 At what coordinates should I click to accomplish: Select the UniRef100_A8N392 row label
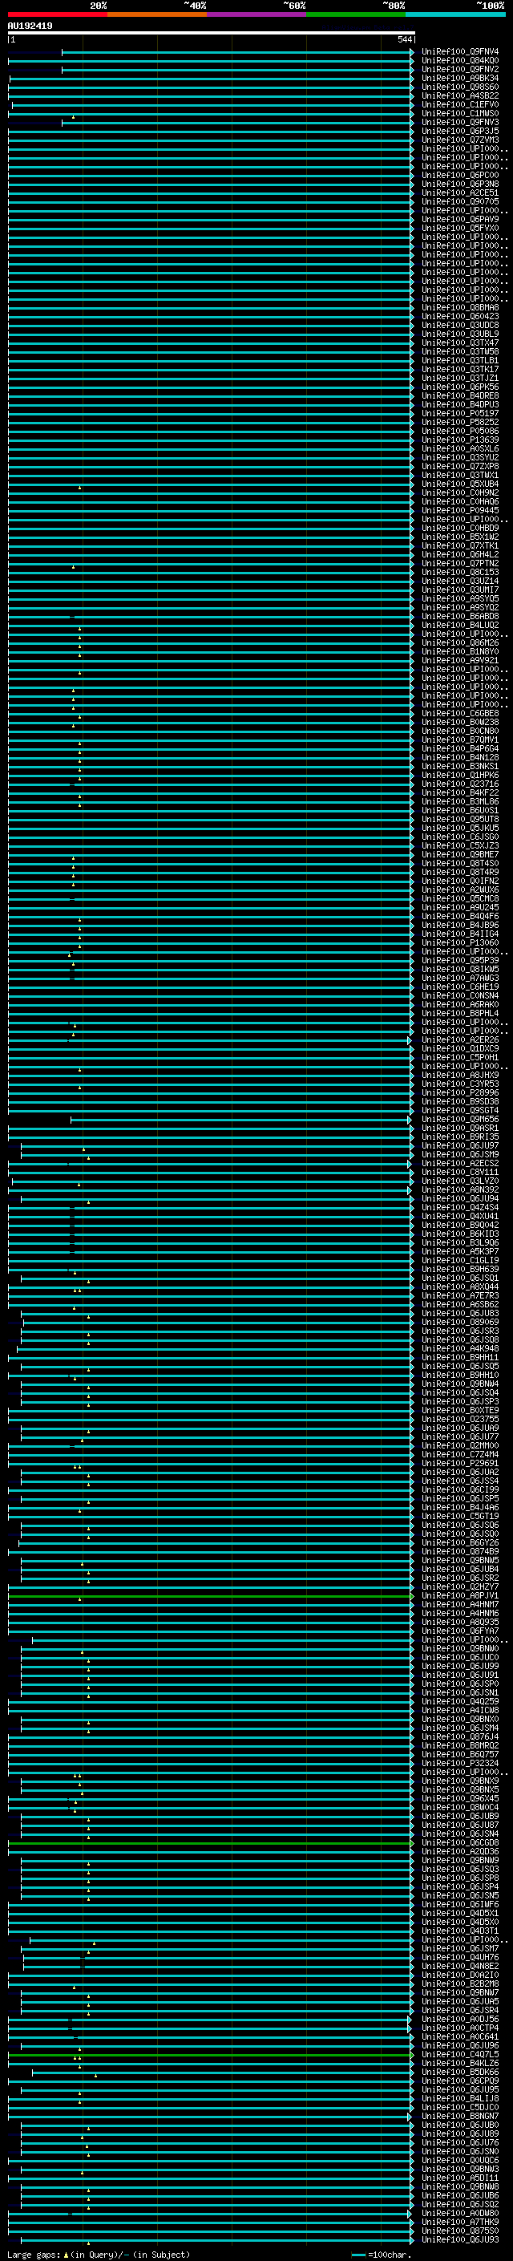[460, 1190]
